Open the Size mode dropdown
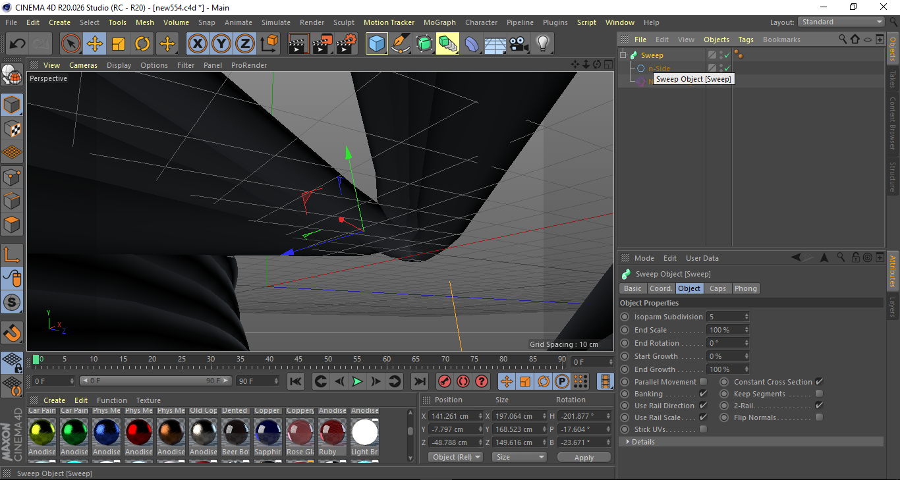The height and width of the screenshot is (480, 900). coord(520,457)
